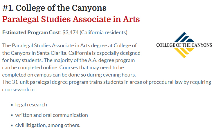
Task: Click the square bullet beside civil litigation
Action: pyautogui.click(x=12, y=126)
